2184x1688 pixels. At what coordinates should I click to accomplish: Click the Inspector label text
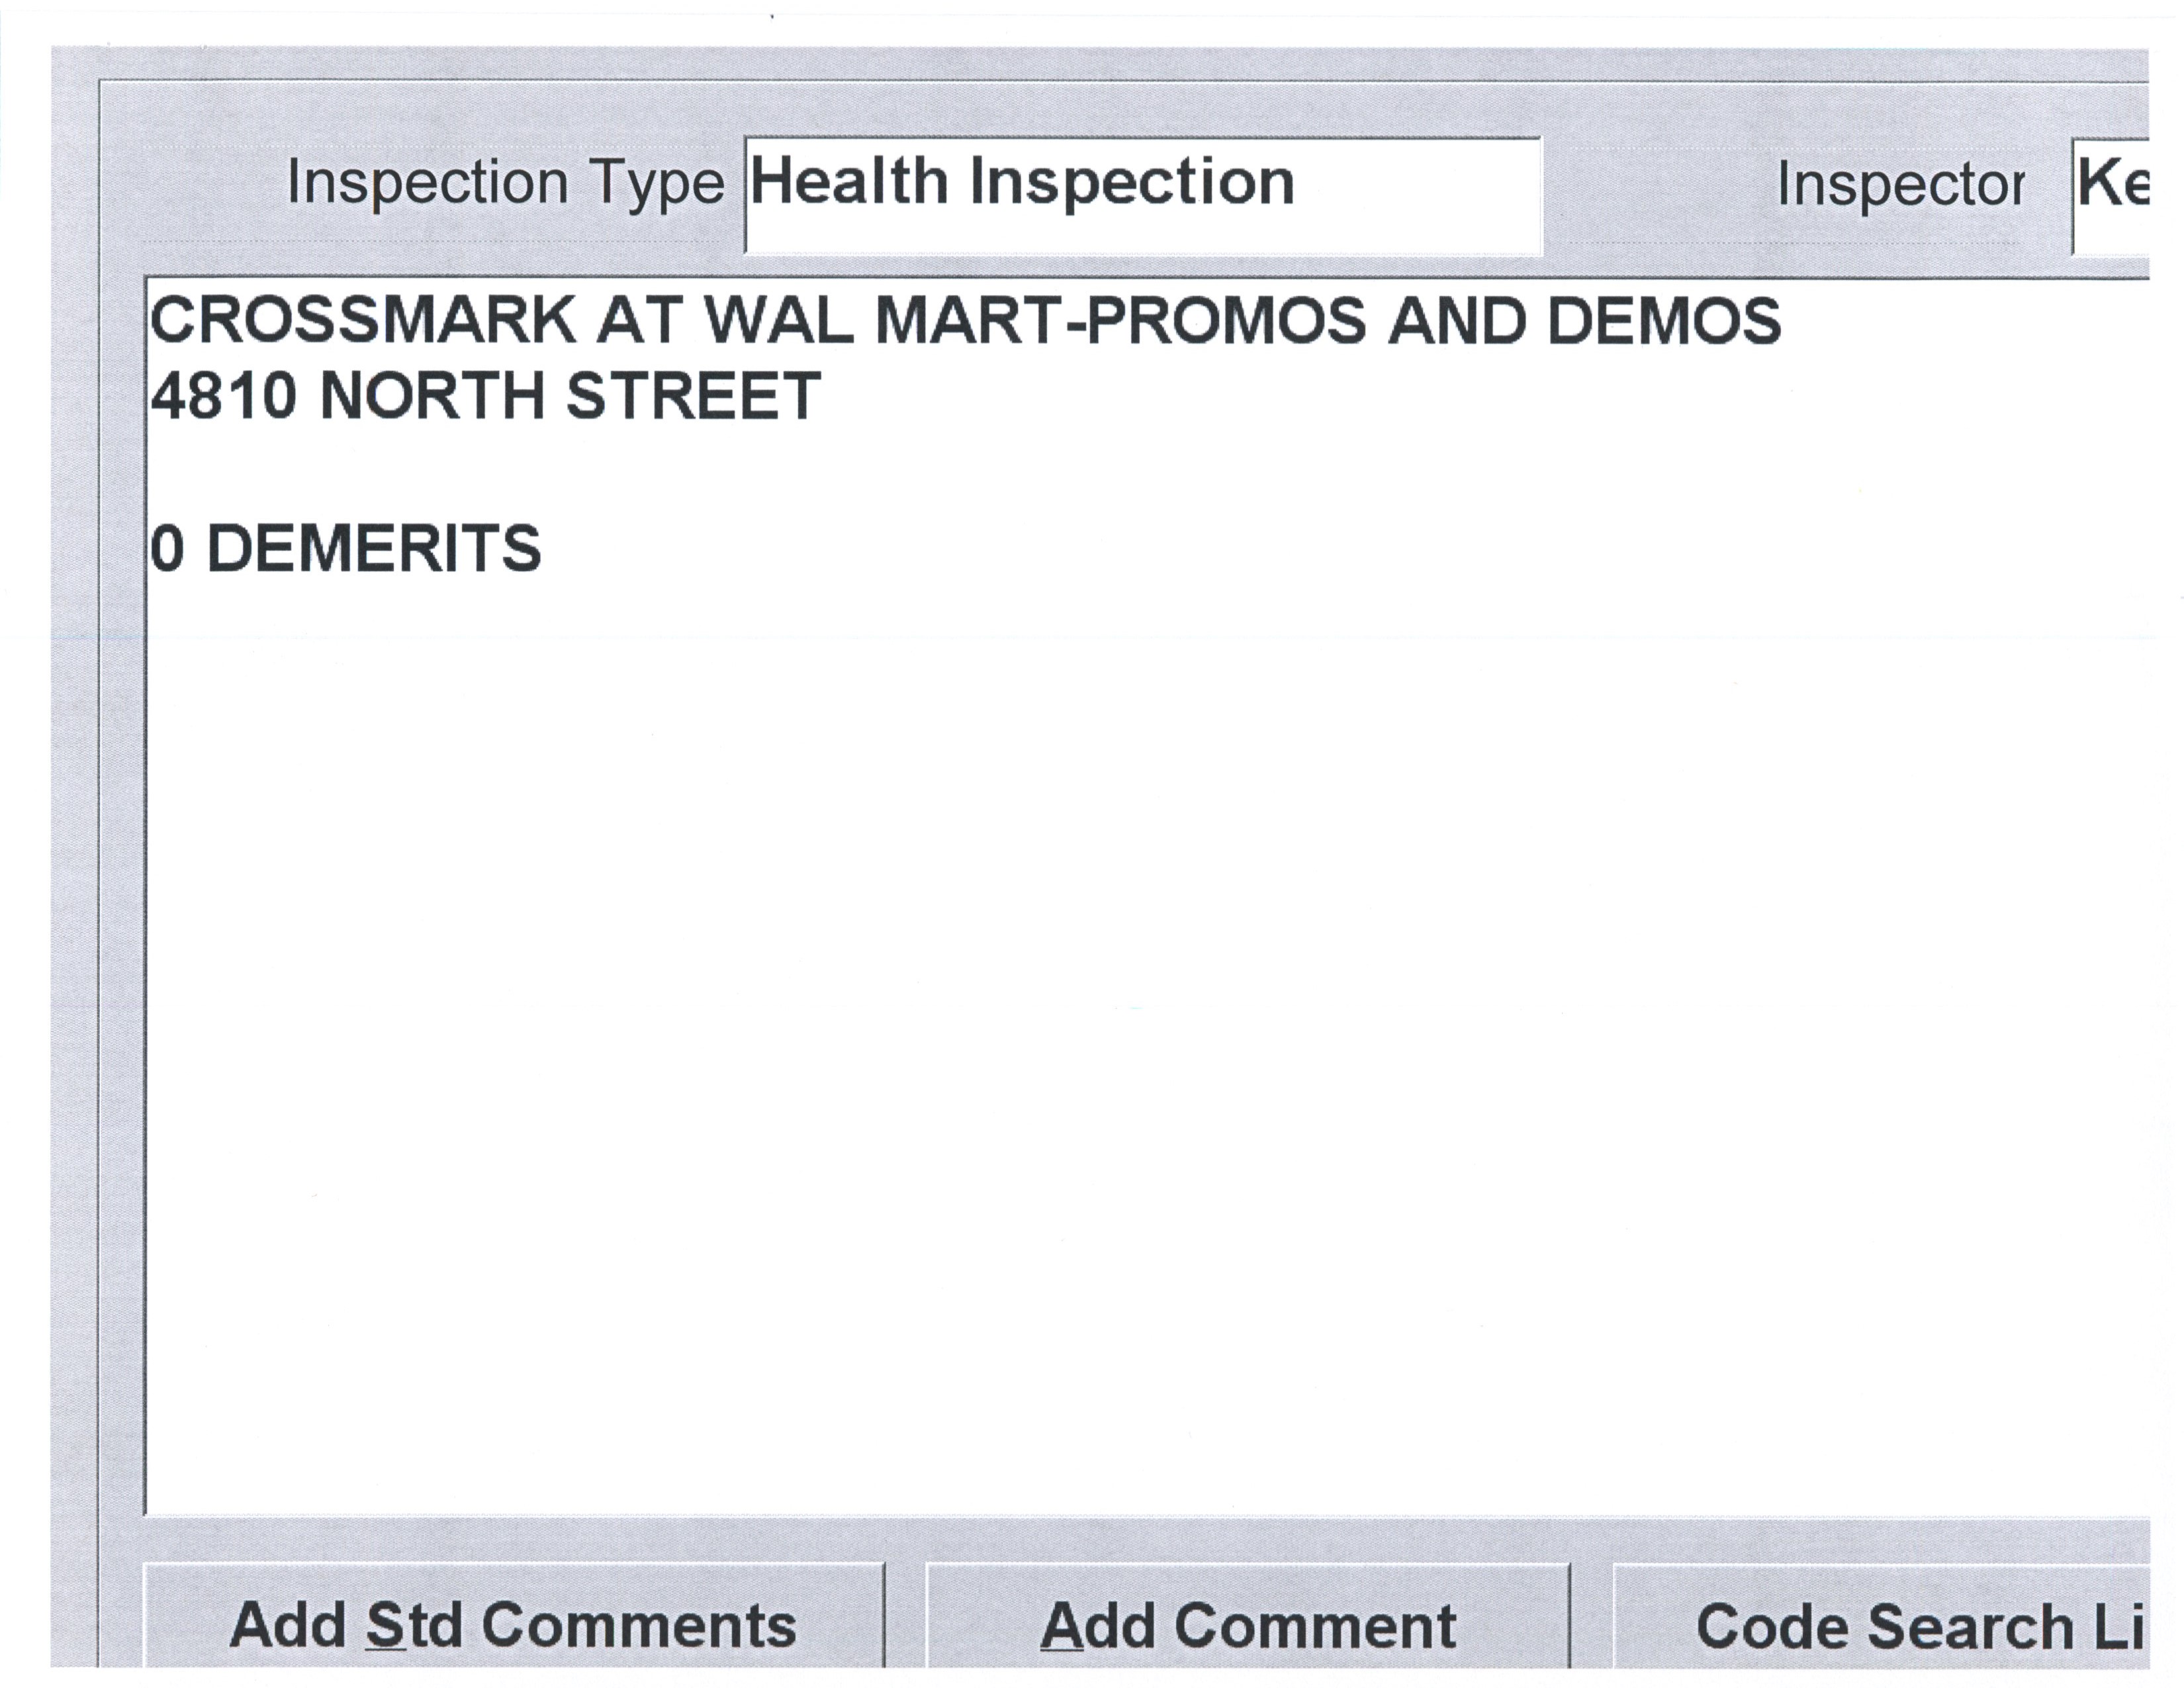(1900, 186)
